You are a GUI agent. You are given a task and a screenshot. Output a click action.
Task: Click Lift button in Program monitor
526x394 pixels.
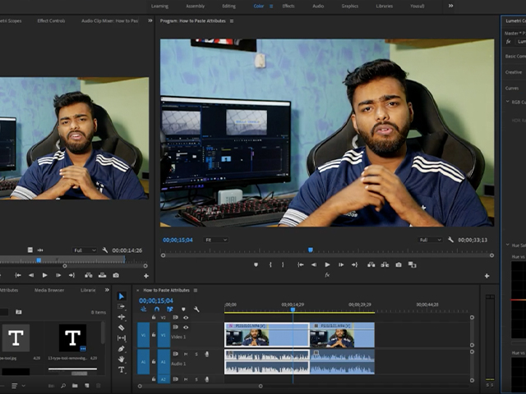point(371,264)
